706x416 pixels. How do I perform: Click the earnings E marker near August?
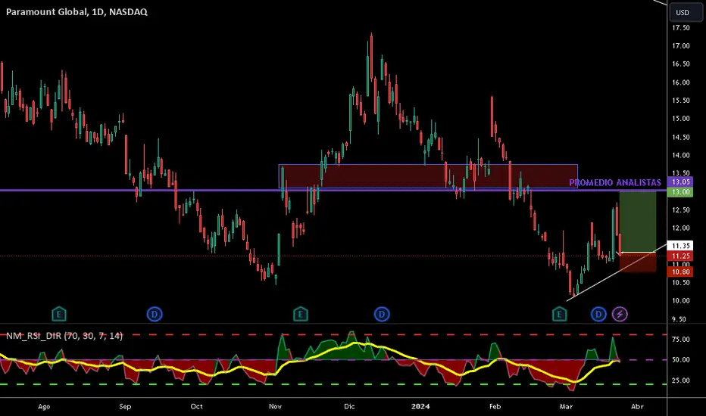tap(59, 314)
